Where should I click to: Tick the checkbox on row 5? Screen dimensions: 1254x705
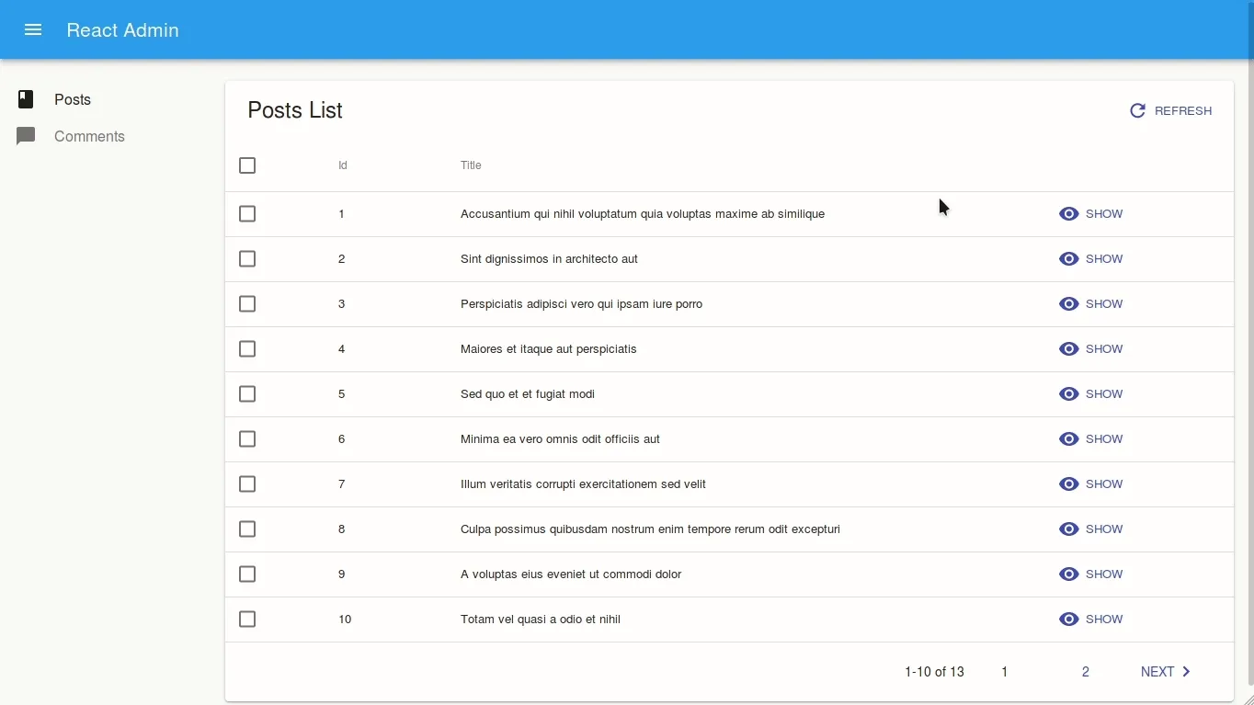(x=247, y=394)
